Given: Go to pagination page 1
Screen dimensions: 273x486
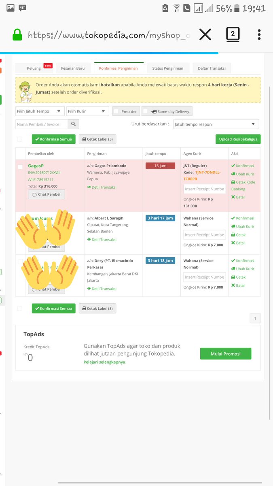Looking at the screenshot, I should coord(255,318).
